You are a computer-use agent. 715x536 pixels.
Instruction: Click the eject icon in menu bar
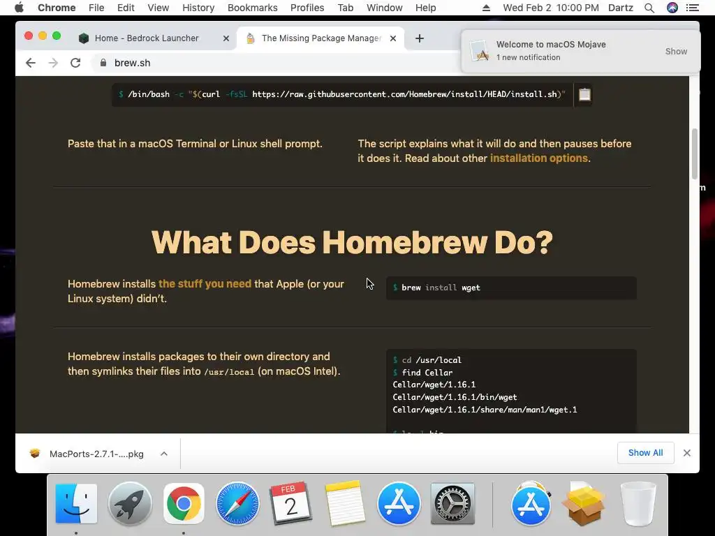click(x=486, y=8)
